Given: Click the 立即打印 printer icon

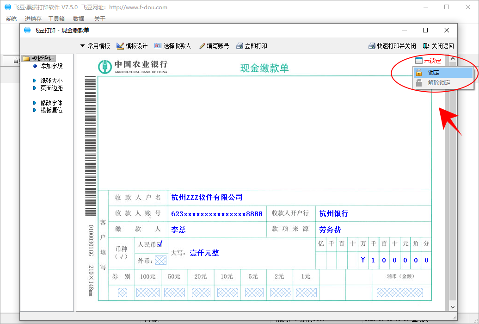Looking at the screenshot, I should [x=239, y=46].
